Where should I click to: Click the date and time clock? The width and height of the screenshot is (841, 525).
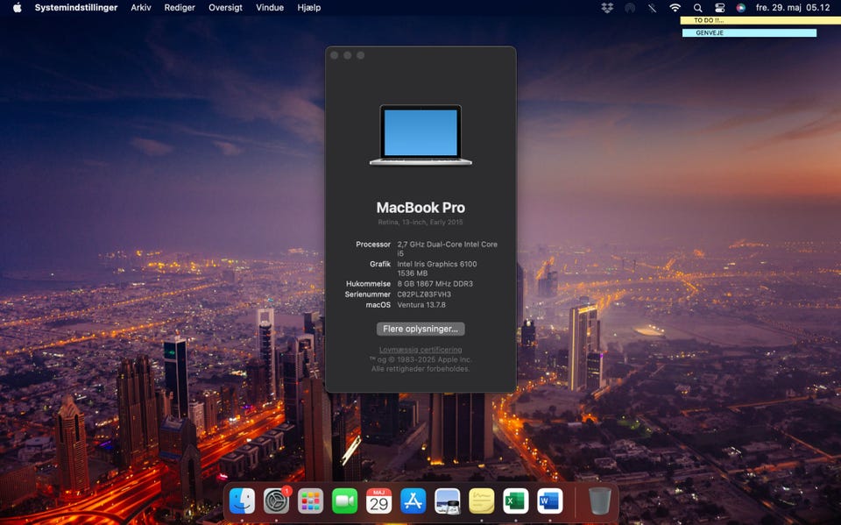793,8
